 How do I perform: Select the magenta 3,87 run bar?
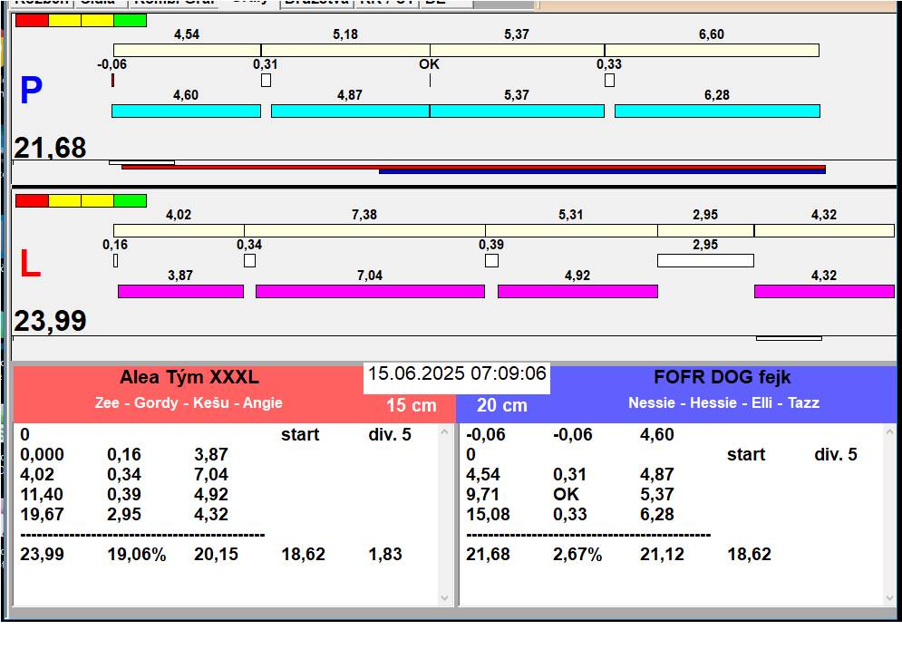click(180, 291)
